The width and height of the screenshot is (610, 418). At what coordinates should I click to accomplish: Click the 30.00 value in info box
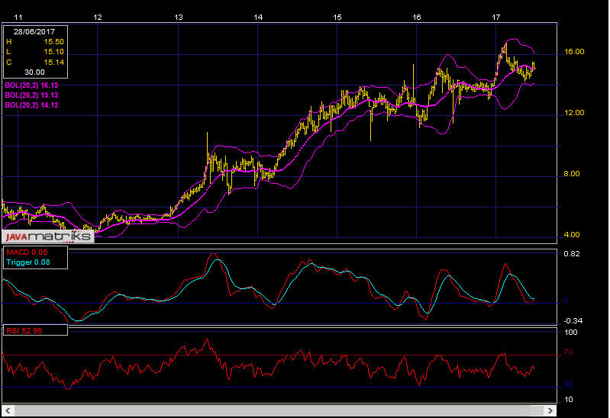34,72
